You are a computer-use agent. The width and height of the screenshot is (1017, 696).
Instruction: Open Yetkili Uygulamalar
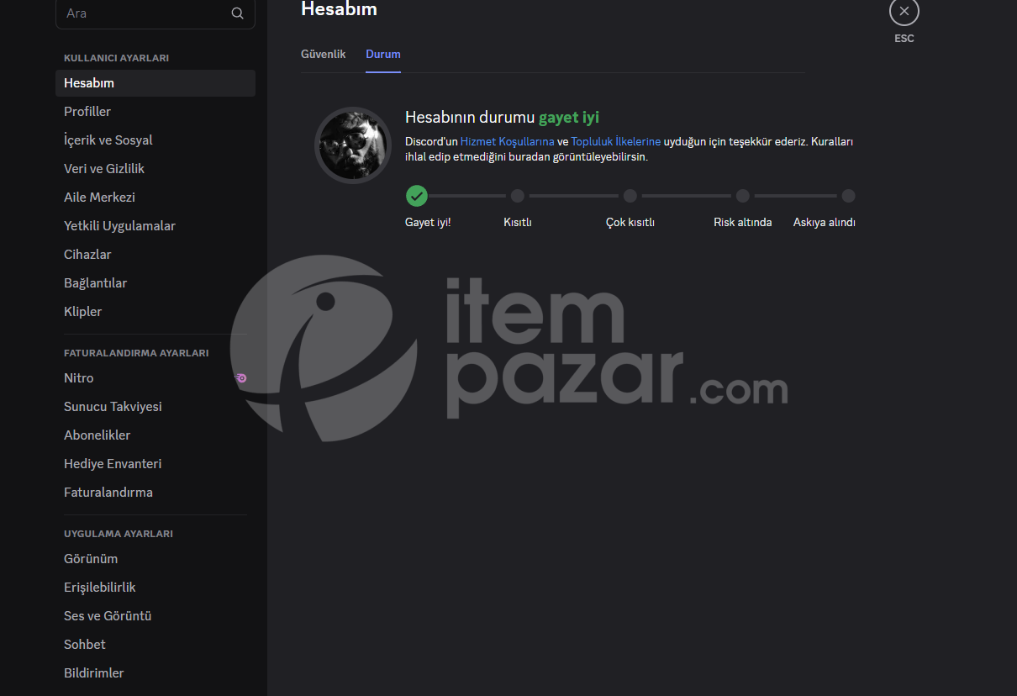click(x=155, y=226)
